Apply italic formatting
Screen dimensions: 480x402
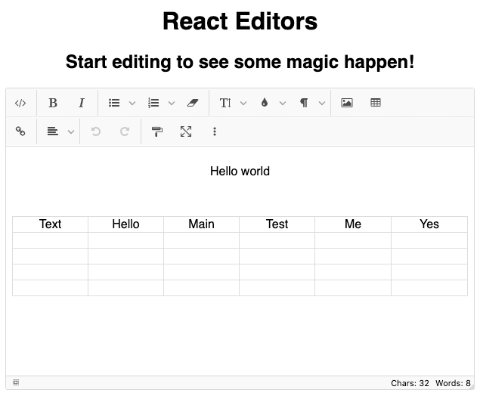pos(82,103)
